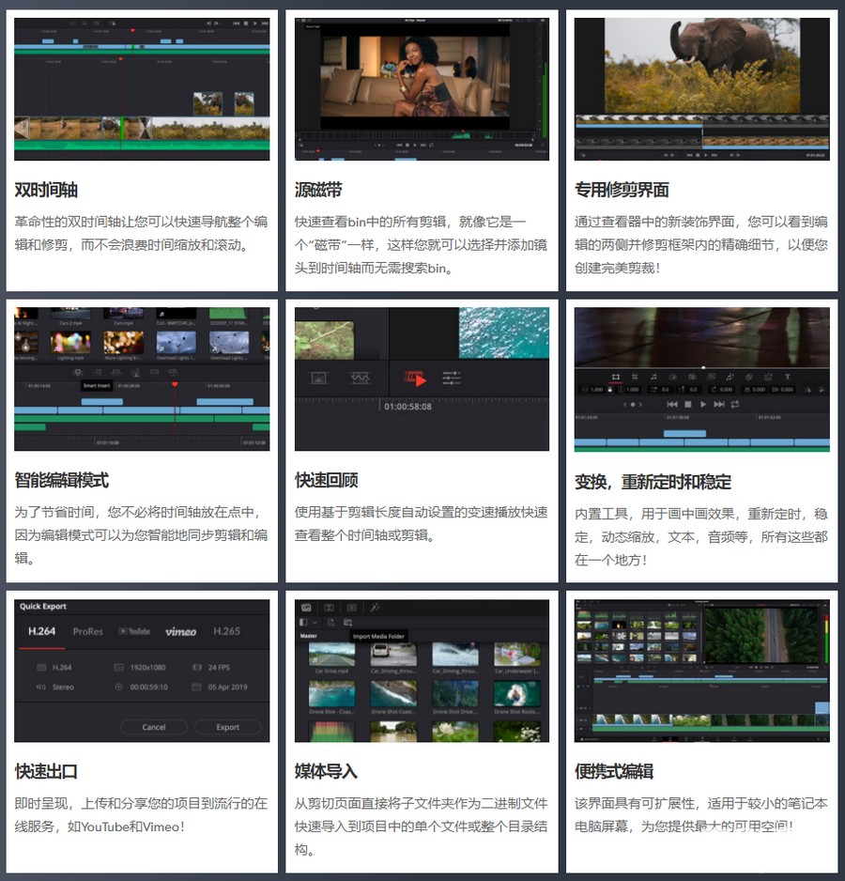Select the Crop tool icon
The width and height of the screenshot is (845, 881).
click(x=635, y=377)
